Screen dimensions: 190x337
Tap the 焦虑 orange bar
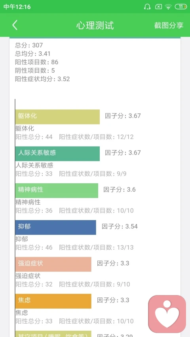coord(53,301)
